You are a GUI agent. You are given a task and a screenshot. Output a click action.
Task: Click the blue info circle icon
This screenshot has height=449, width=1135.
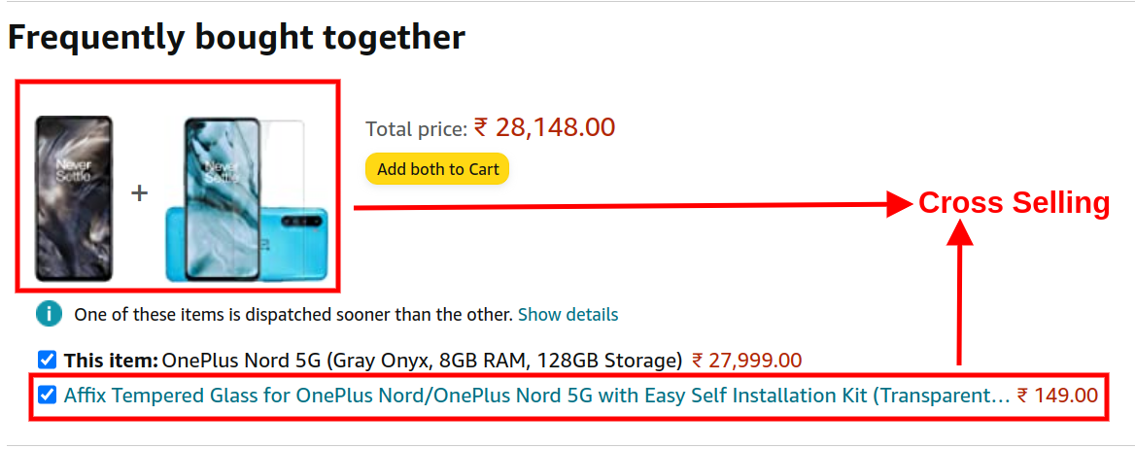point(50,315)
